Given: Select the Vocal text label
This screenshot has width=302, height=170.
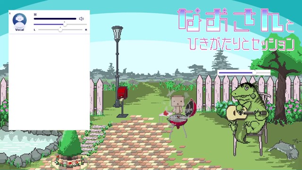Looking at the screenshot, I should [x=19, y=30].
